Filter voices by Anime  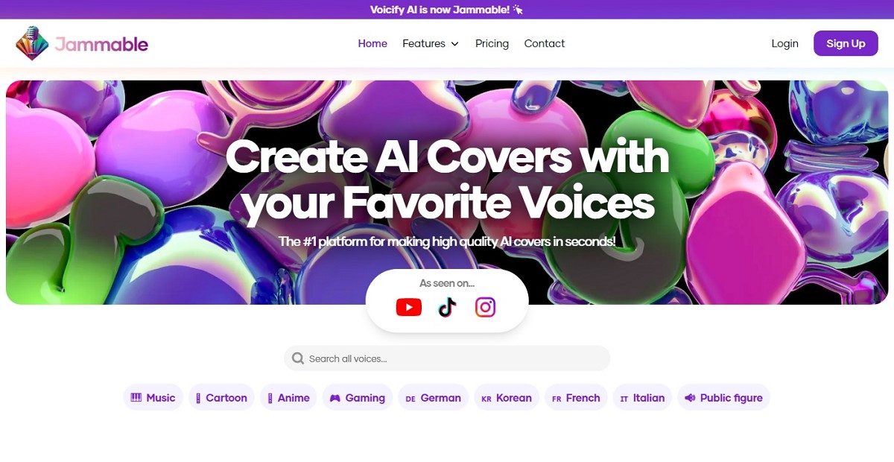click(288, 398)
